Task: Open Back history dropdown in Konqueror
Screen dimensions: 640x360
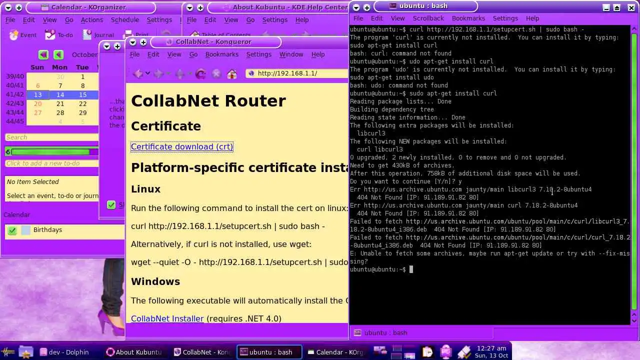Action: point(147,74)
